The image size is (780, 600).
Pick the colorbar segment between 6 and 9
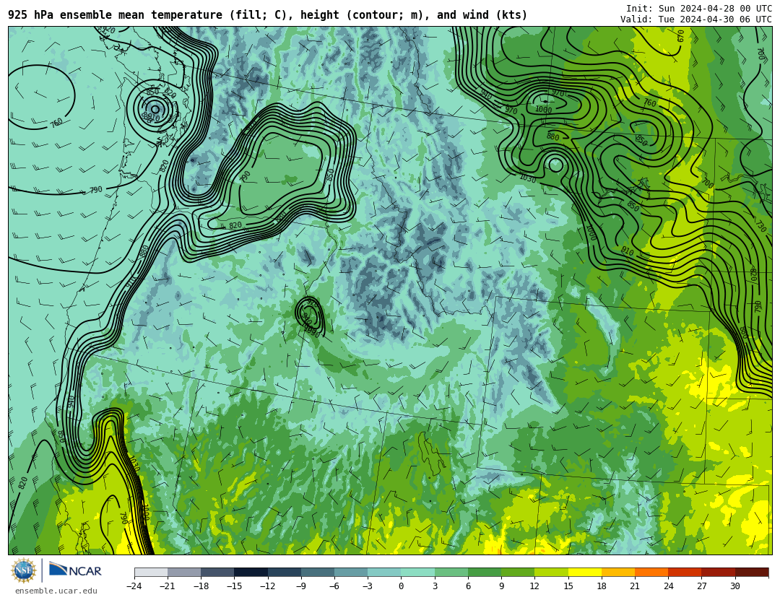485,572
